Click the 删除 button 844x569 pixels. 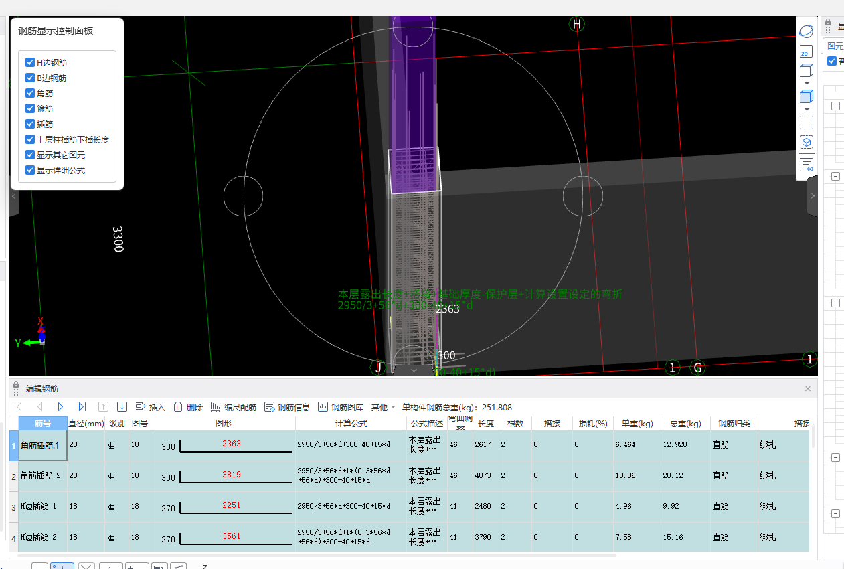pos(188,407)
